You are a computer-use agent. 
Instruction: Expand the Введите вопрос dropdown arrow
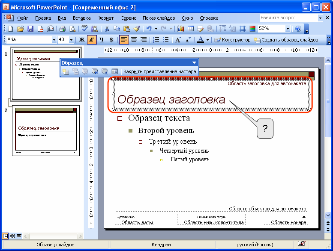(x=320, y=18)
